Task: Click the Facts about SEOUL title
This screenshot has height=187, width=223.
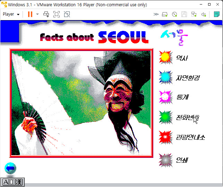Action: point(94,37)
